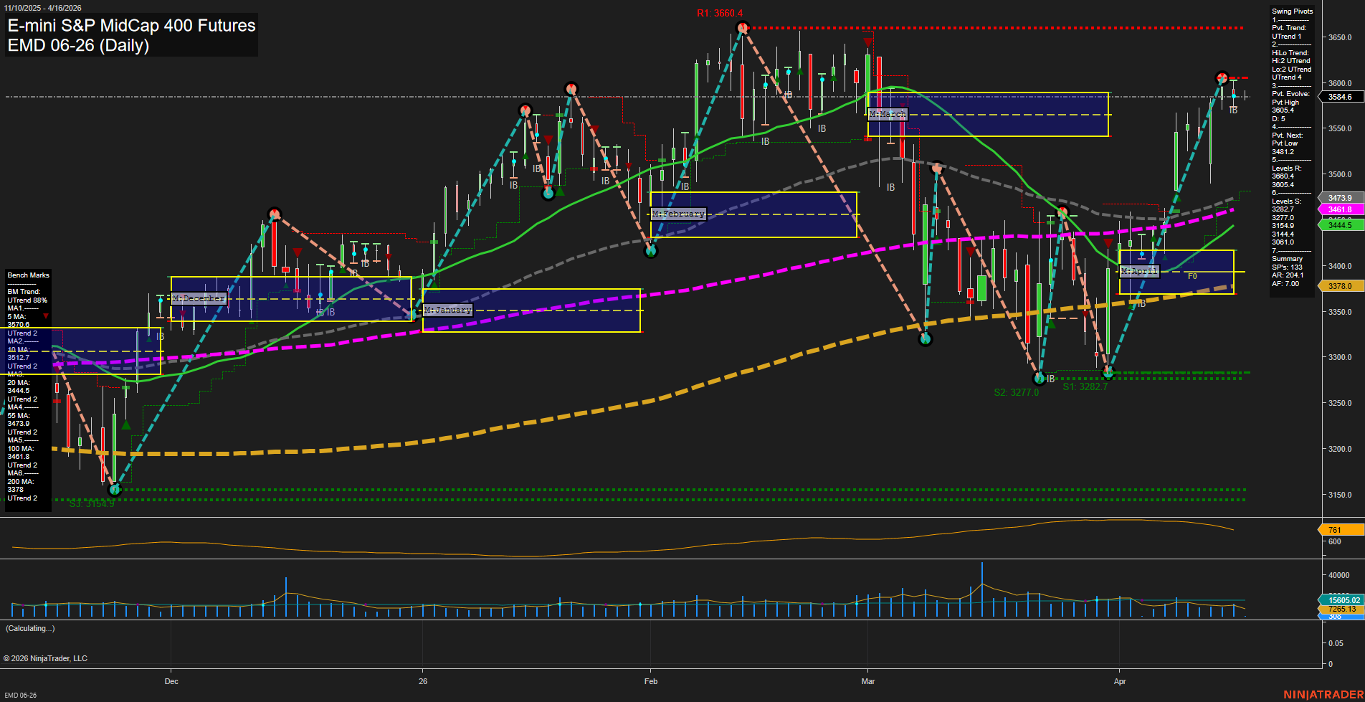Image resolution: width=1365 pixels, height=702 pixels.
Task: Click the Feb label on the date axis
Action: click(650, 681)
